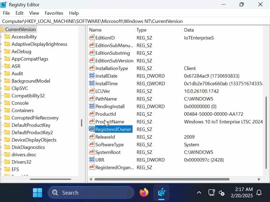Click the InstallationType string value icon

pyautogui.click(x=91, y=68)
